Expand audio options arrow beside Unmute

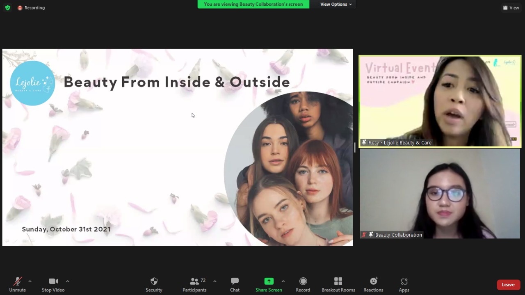coord(30,281)
